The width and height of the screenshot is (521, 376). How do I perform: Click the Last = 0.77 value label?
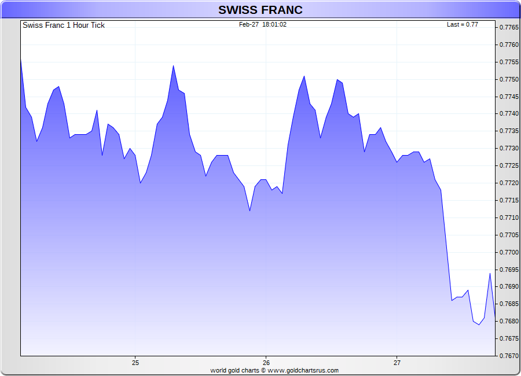point(462,24)
